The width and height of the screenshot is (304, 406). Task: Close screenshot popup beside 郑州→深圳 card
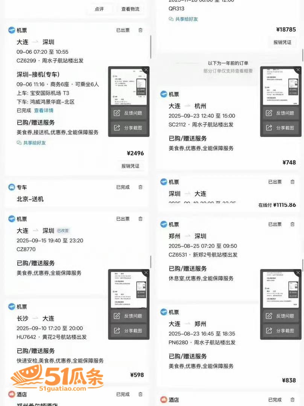[x=298, y=273]
